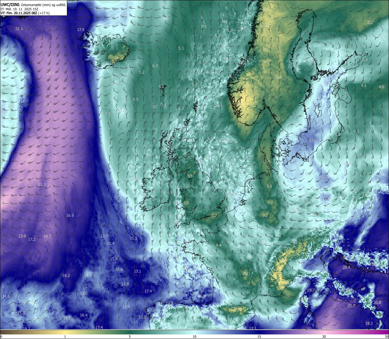Click the 17.3 value label

click(x=253, y=329)
